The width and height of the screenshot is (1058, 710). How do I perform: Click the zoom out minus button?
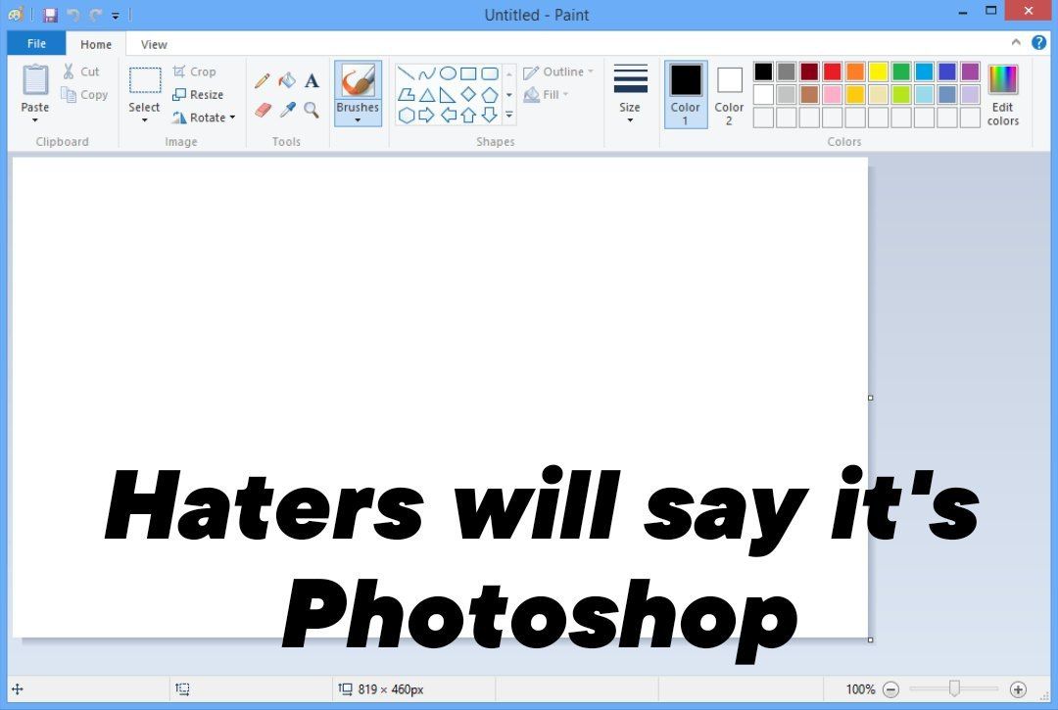click(890, 689)
